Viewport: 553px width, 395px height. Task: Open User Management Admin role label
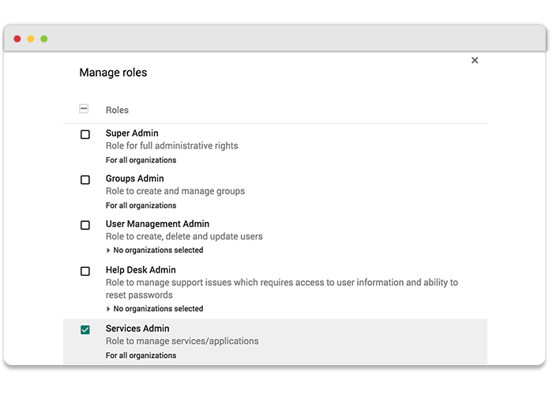[157, 224]
